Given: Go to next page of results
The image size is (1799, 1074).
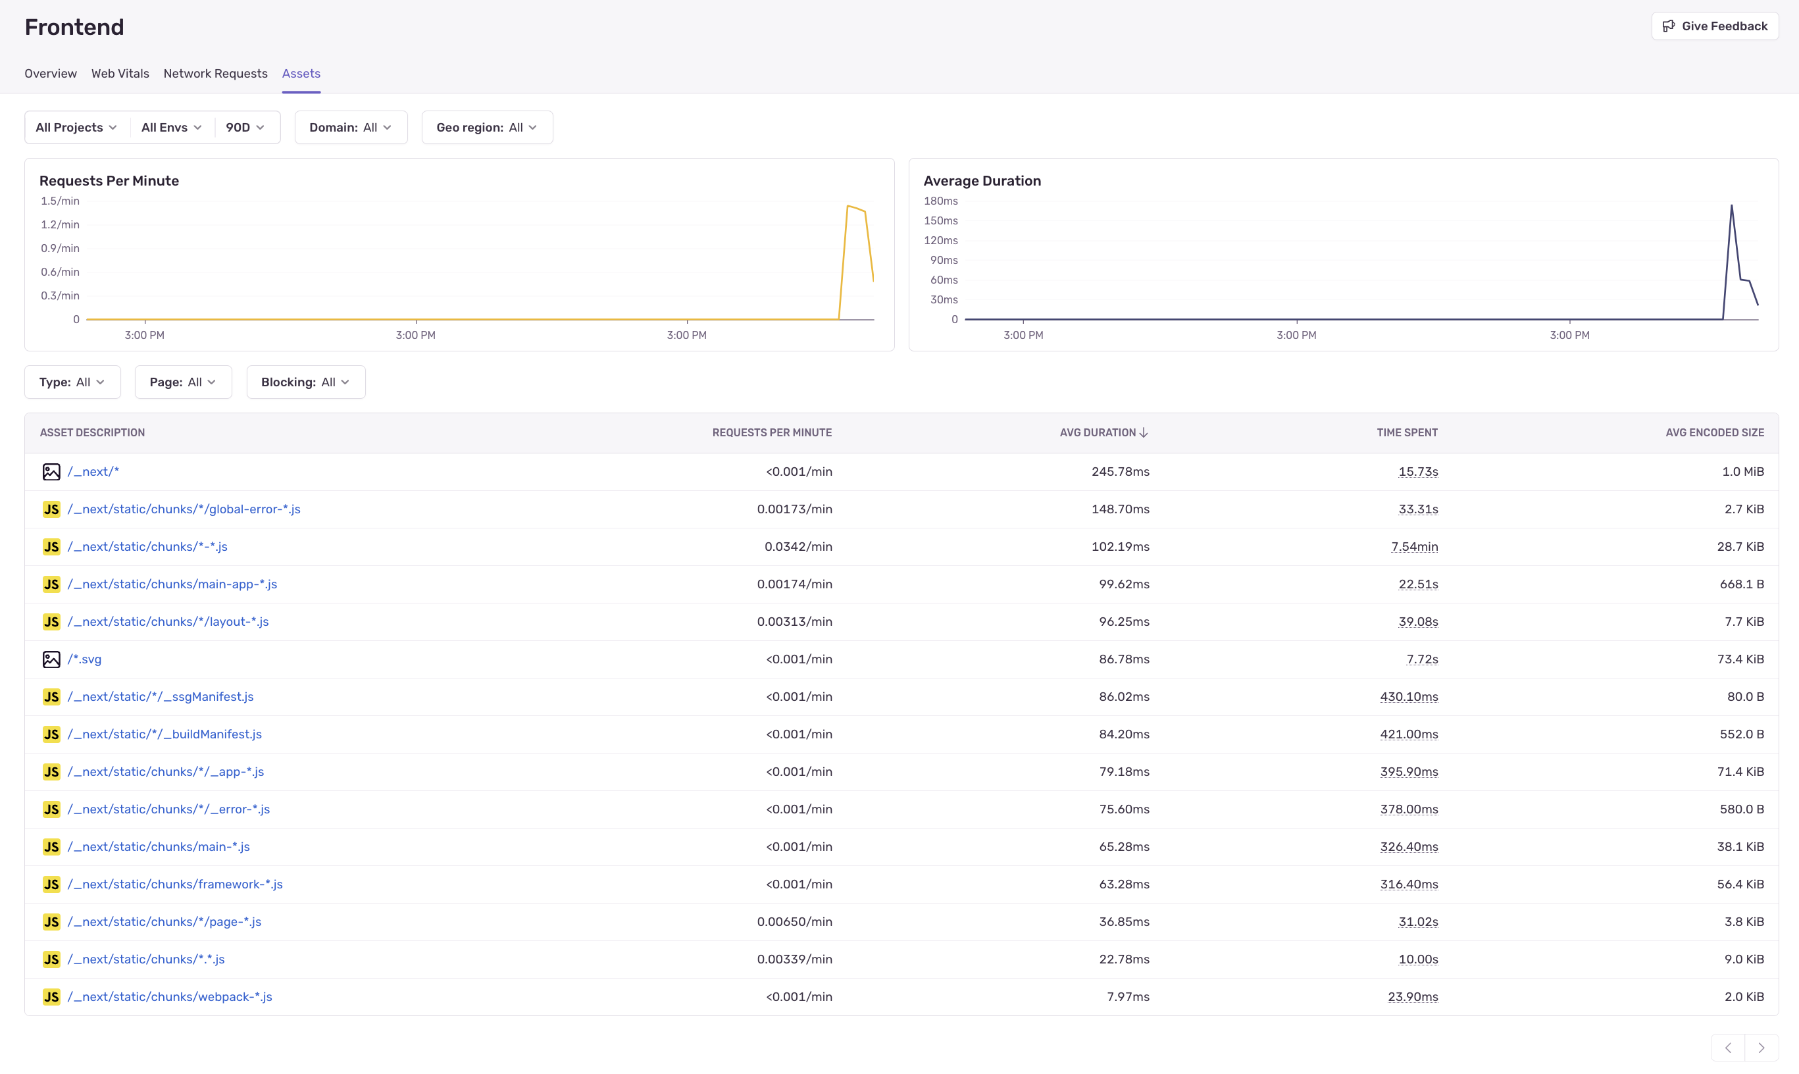Looking at the screenshot, I should click(x=1761, y=1047).
